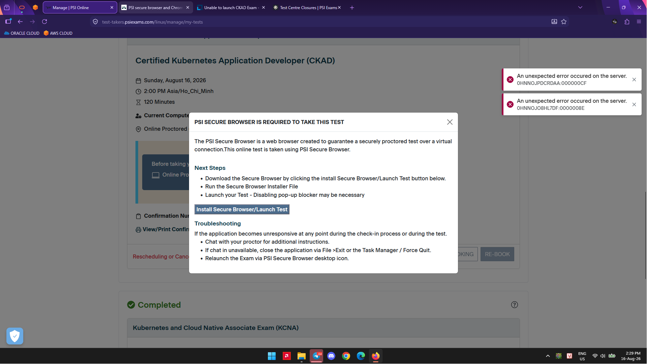Open the volume control in the tray
The height and width of the screenshot is (364, 647).
[x=603, y=356]
